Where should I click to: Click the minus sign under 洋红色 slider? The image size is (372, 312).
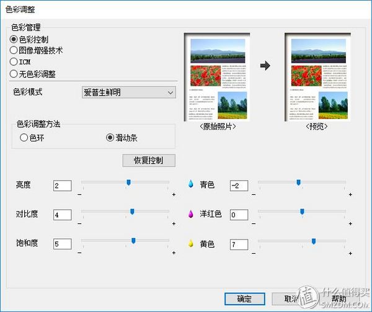[254, 224]
